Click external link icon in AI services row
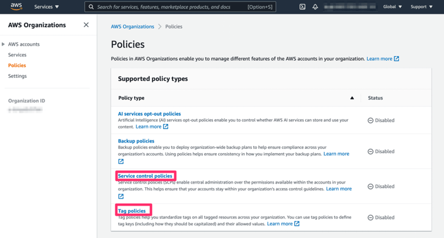 tap(166, 127)
